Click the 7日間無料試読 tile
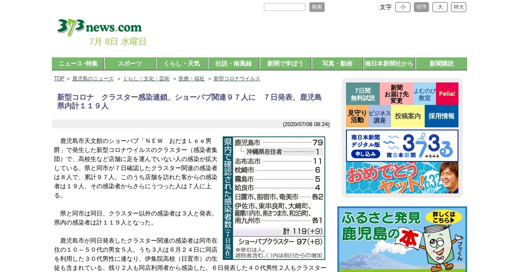519x272 pixels. (363, 94)
